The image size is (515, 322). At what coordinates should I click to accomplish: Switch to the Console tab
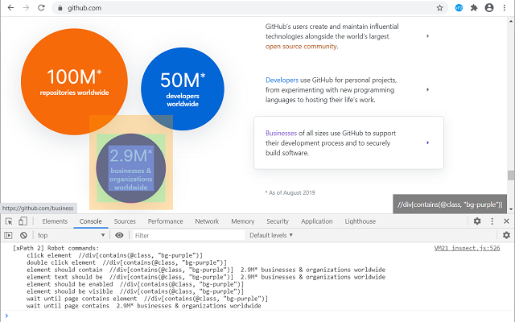coord(91,221)
